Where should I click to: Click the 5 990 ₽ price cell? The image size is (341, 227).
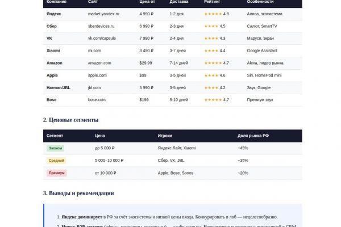(147, 88)
